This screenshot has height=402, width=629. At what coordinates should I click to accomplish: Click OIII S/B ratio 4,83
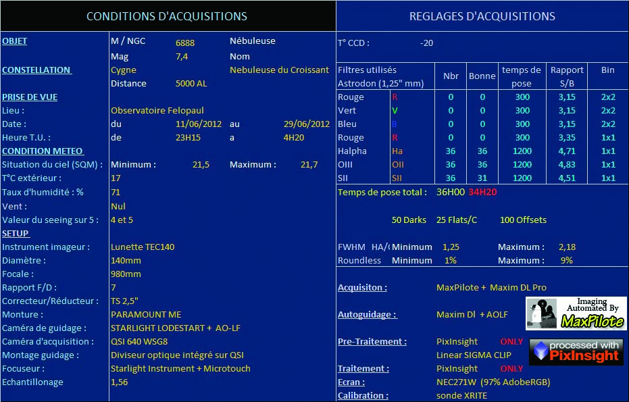tap(567, 164)
